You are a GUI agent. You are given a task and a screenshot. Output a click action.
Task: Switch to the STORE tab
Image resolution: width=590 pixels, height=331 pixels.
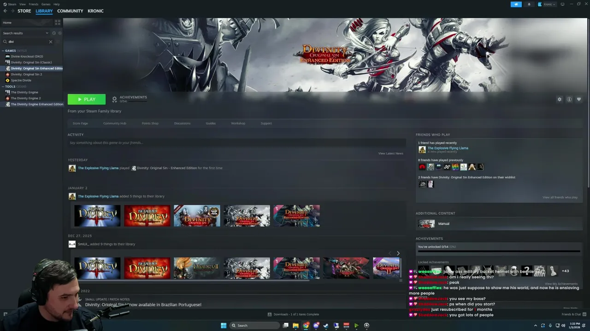pyautogui.click(x=24, y=11)
